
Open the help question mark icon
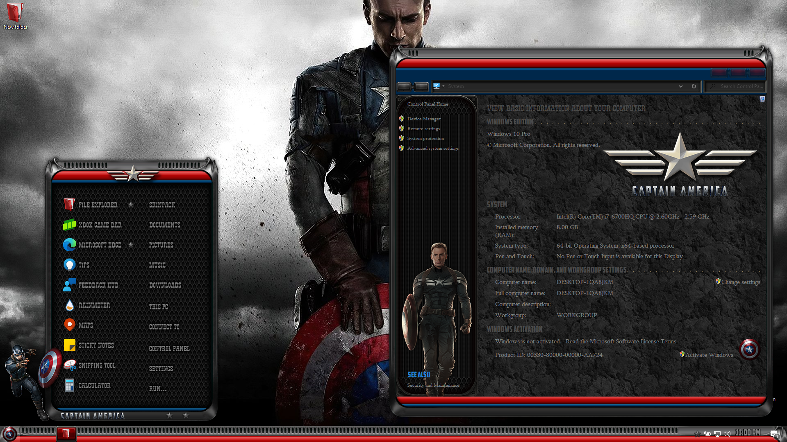coord(762,99)
